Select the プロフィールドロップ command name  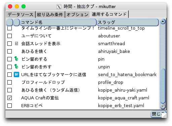[43, 83]
